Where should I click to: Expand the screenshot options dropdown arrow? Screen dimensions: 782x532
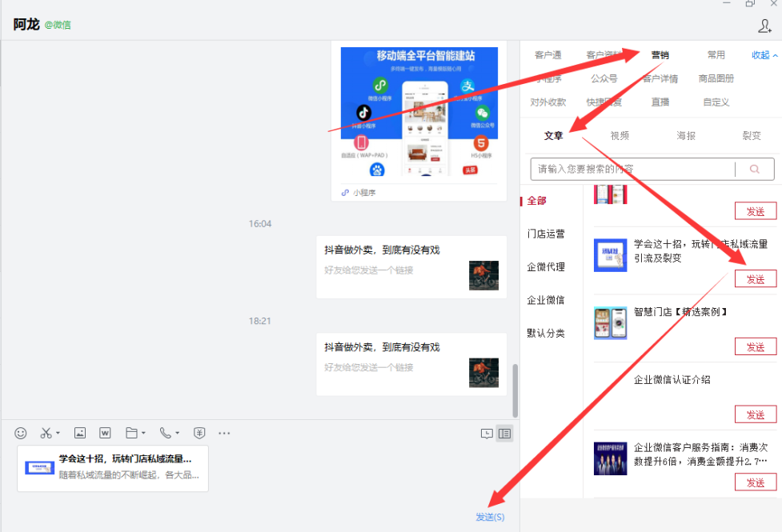point(58,433)
